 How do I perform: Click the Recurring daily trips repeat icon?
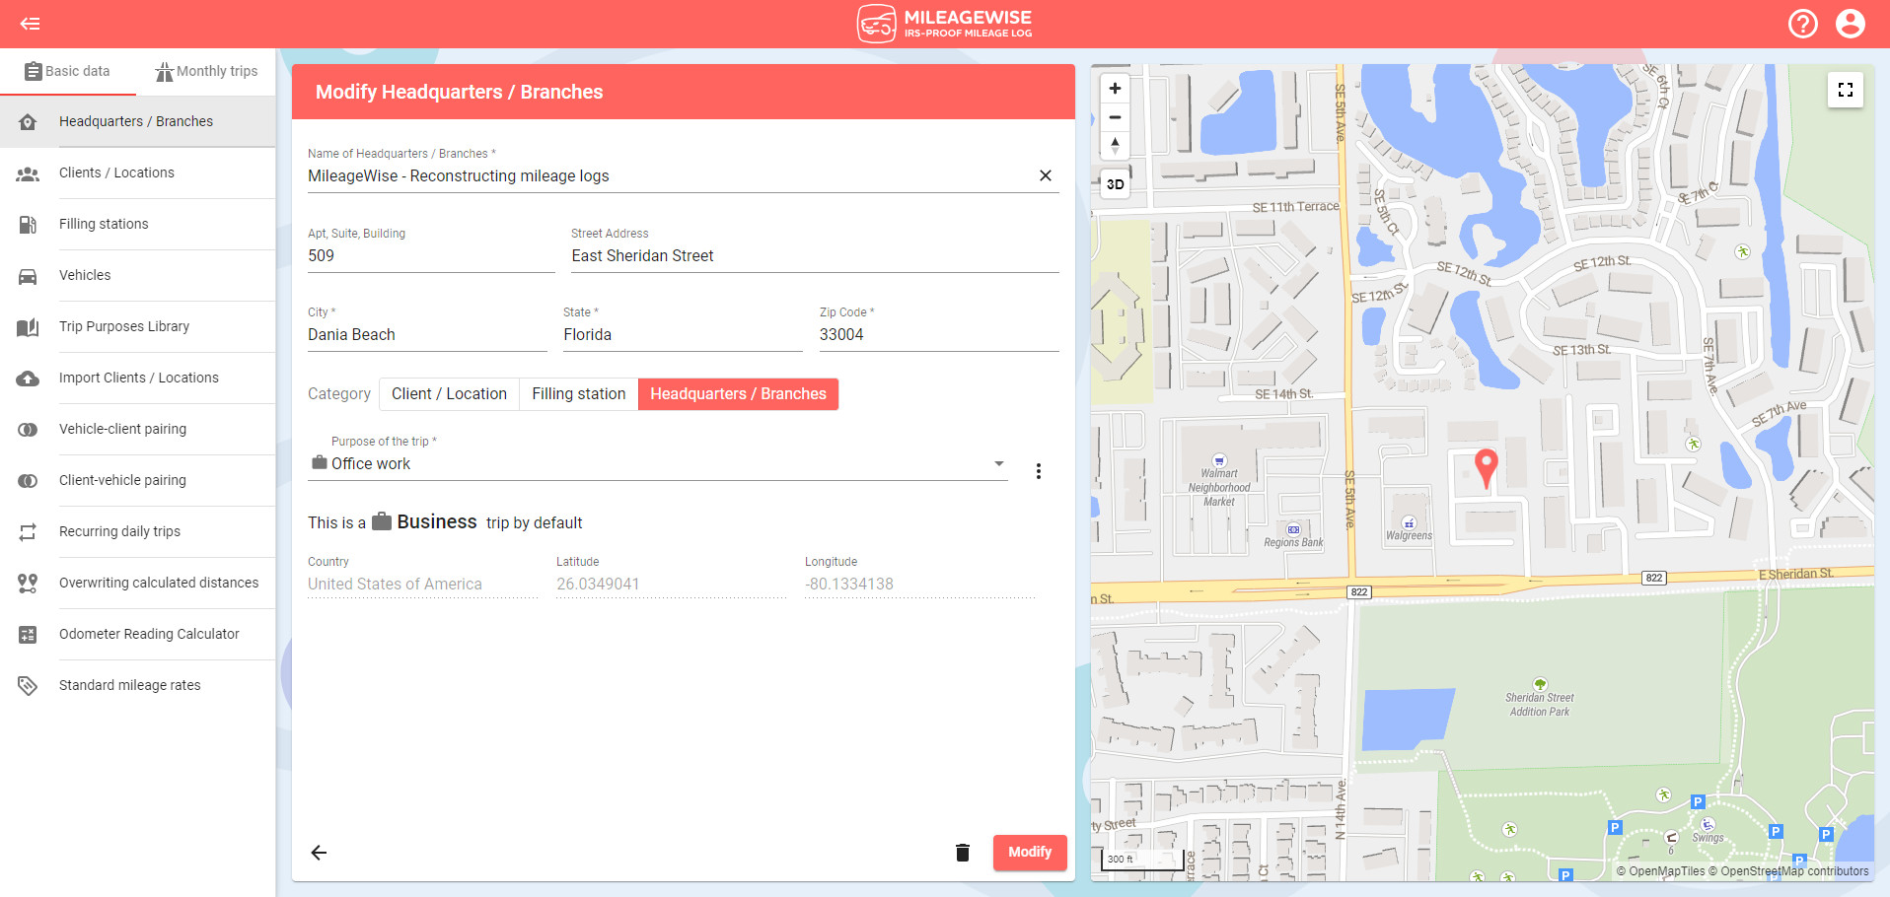28,532
